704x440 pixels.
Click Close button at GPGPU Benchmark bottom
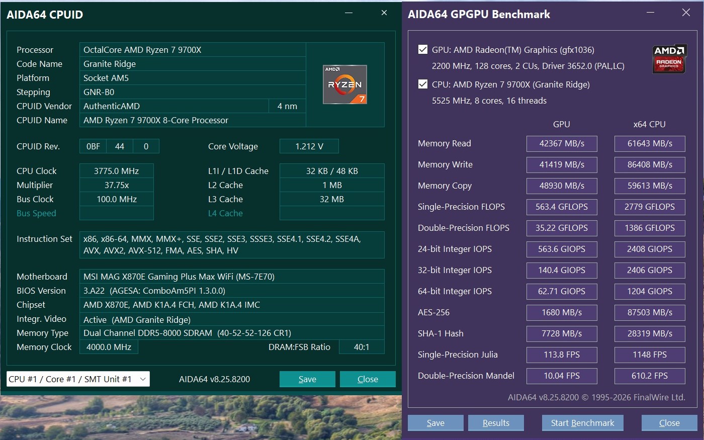669,423
